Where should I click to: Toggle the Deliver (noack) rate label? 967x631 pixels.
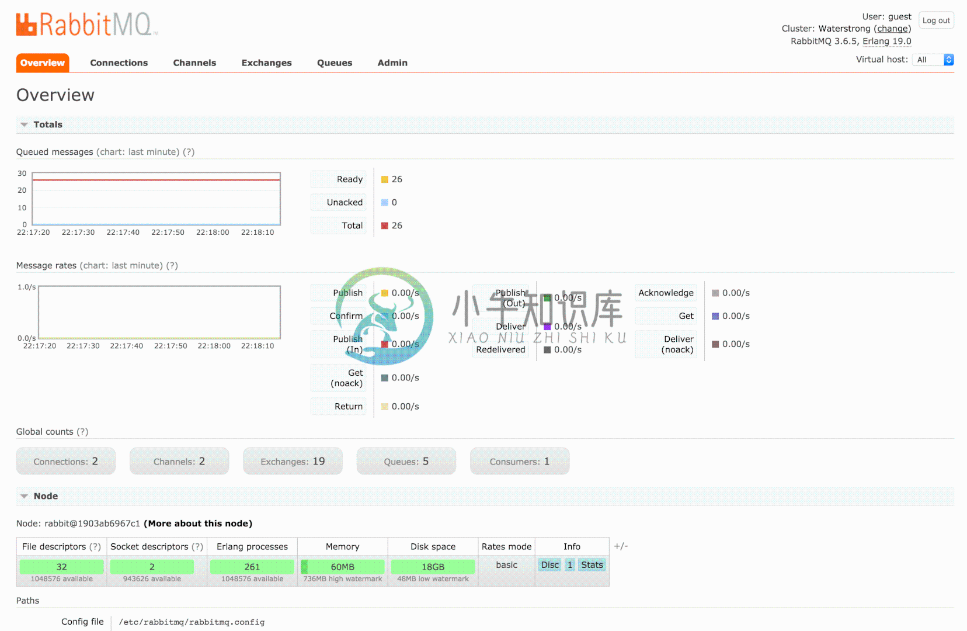666,344
